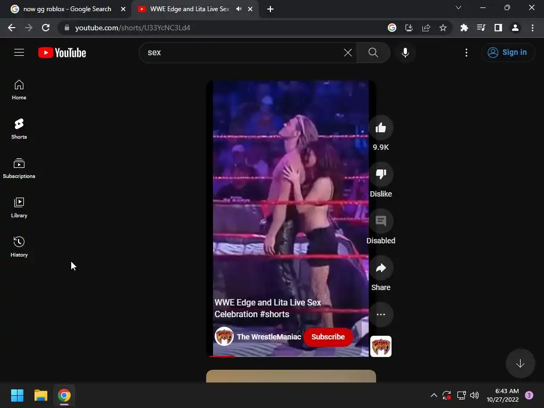Open Shorts in the sidebar

tap(19, 129)
